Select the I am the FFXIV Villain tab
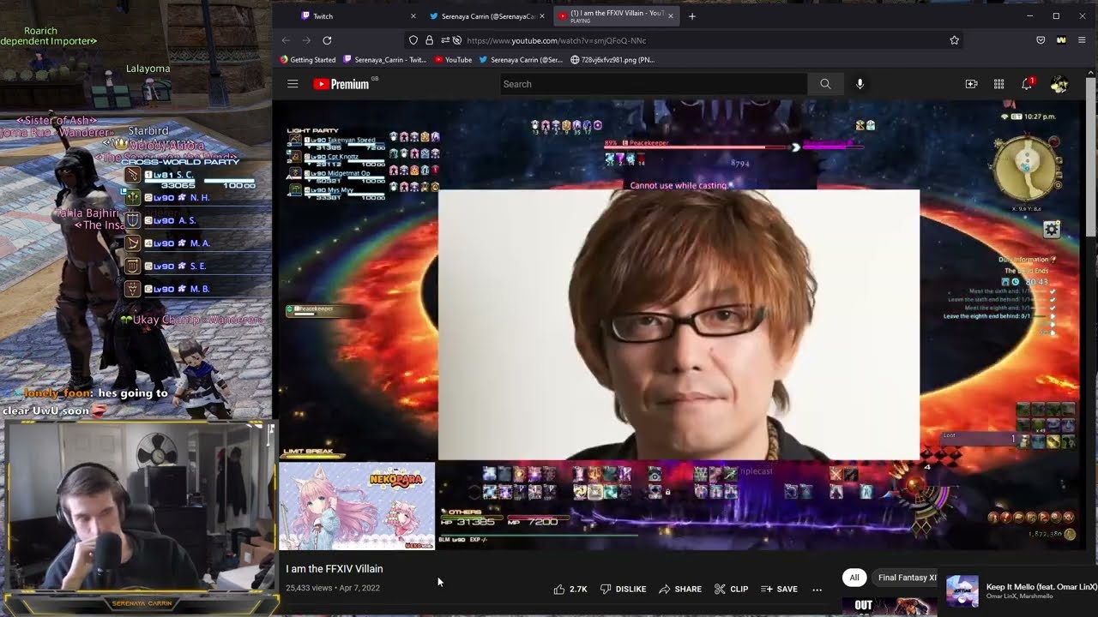Viewport: 1098px width, 617px height. tap(616, 16)
